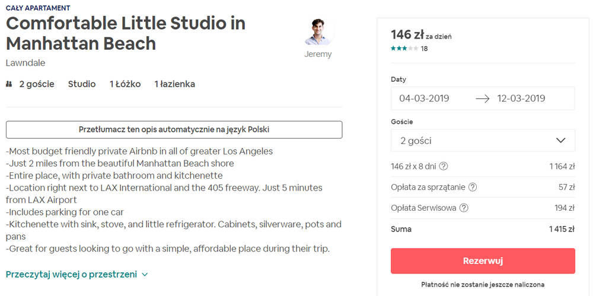This screenshot has width=593, height=296.
Task: Open Jeremy's host profile photo
Action: (x=319, y=32)
